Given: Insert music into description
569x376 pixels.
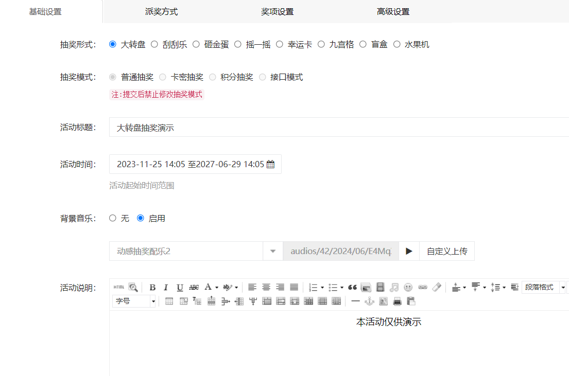Looking at the screenshot, I should (x=394, y=288).
